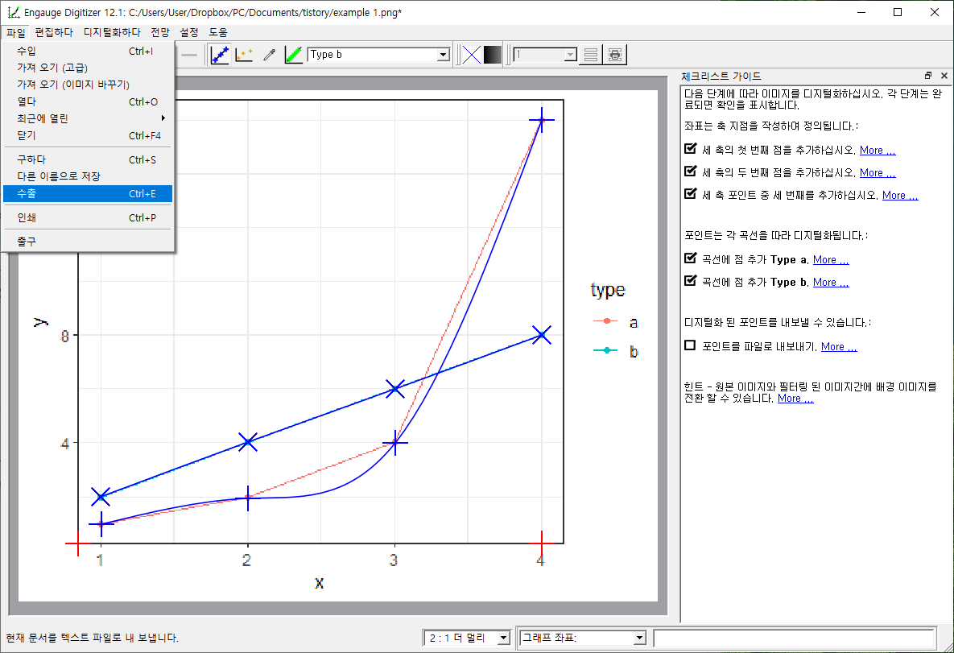954x653 pixels.
Task: Open More link for first axis point
Action: (x=878, y=151)
